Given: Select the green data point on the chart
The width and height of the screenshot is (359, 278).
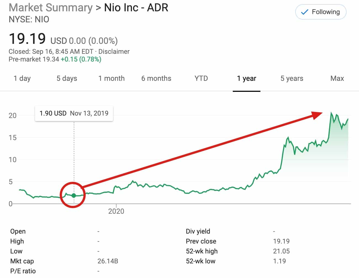Looking at the screenshot, I should [74, 195].
